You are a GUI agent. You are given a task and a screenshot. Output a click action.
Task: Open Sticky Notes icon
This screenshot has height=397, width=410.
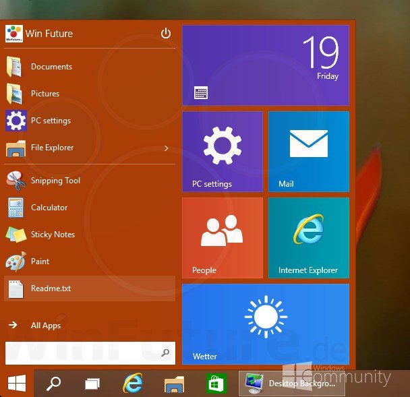[16, 235]
